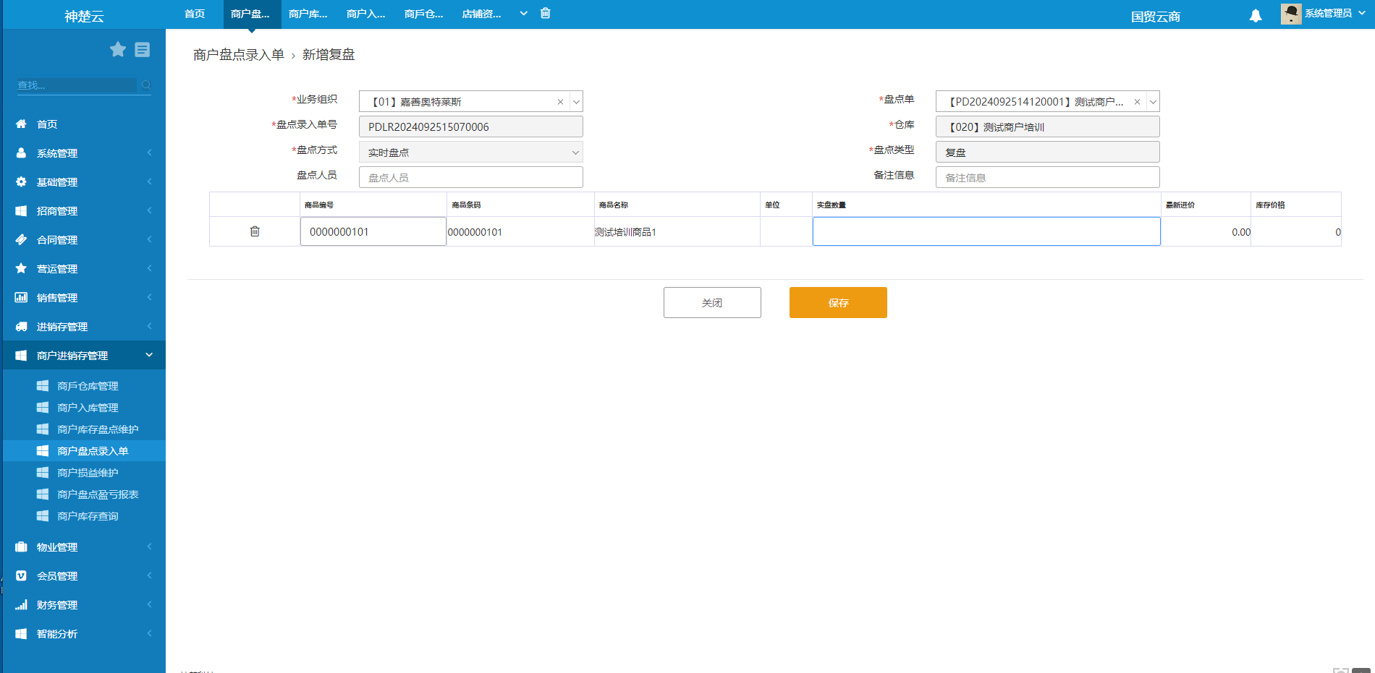Open the 业务组织 dropdown arrow

(577, 102)
